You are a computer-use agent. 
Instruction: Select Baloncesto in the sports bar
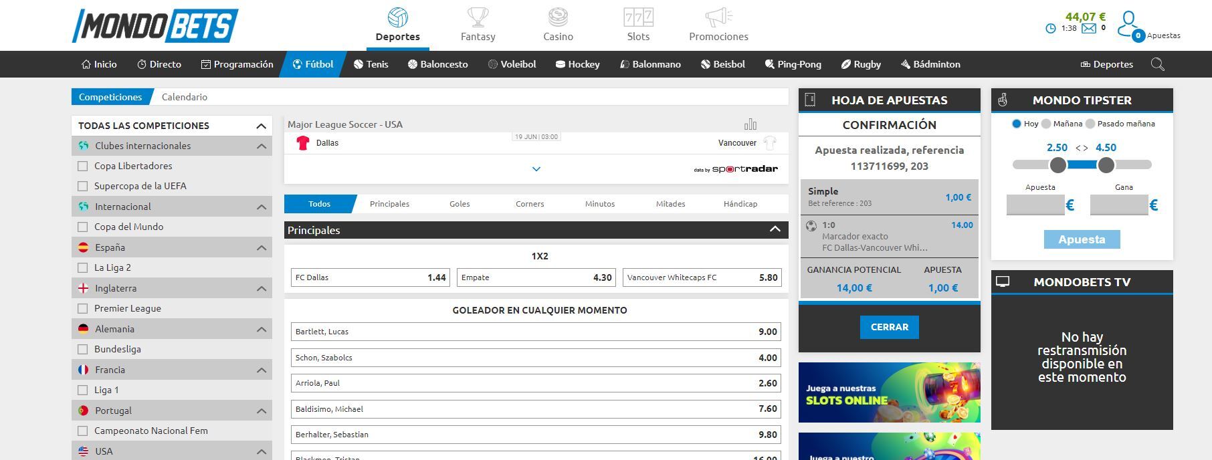pyautogui.click(x=438, y=64)
